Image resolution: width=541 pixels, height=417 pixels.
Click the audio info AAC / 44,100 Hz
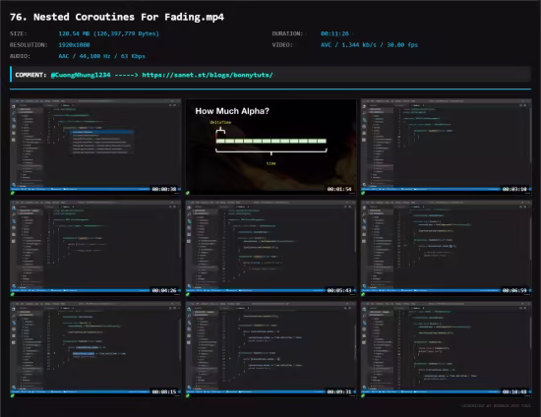pyautogui.click(x=101, y=56)
